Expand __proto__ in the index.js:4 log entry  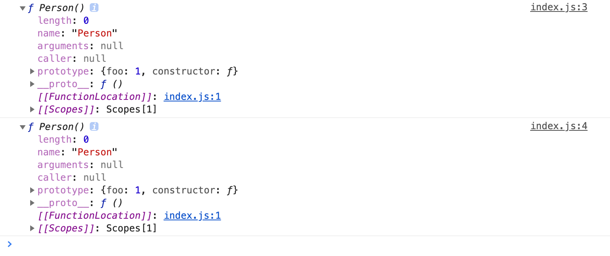(x=33, y=203)
